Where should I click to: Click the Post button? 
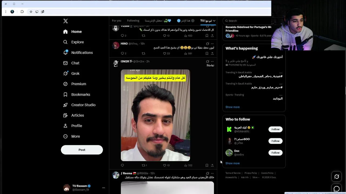(82, 150)
